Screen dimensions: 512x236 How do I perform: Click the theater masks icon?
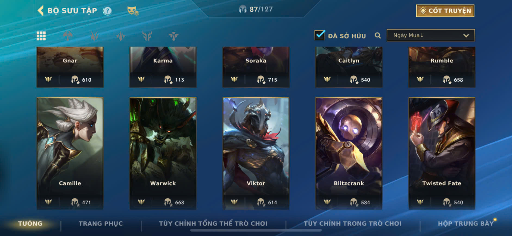click(x=133, y=11)
